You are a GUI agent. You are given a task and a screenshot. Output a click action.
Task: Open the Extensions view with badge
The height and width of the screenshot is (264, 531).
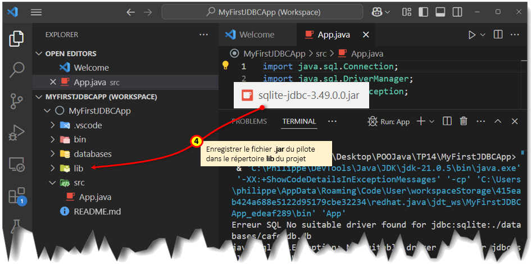click(16, 196)
